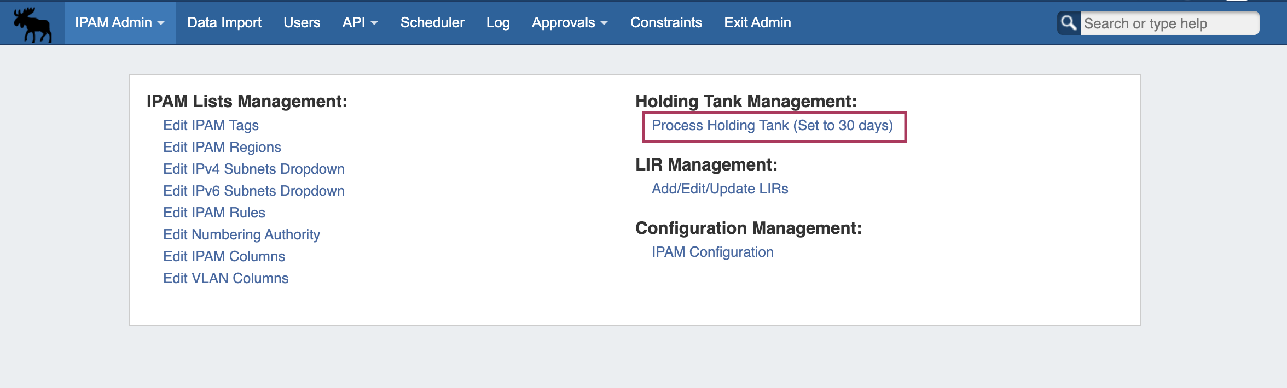Viewport: 1287px width, 388px height.
Task: Select Exit Admin in navigation bar
Action: (757, 22)
